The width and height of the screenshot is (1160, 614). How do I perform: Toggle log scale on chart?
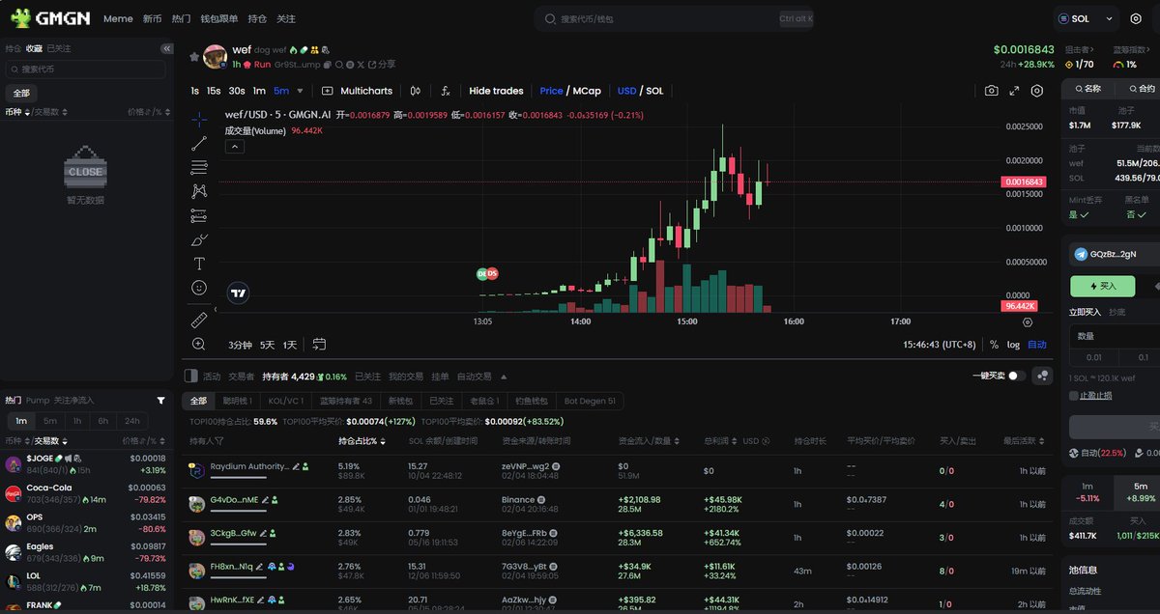[x=1013, y=345]
